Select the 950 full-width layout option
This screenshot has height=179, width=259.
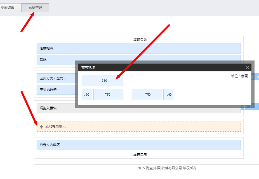point(103,80)
